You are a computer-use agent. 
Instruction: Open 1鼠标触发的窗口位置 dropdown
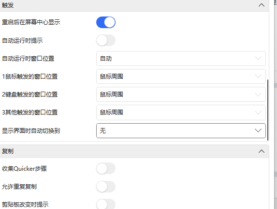181,77
